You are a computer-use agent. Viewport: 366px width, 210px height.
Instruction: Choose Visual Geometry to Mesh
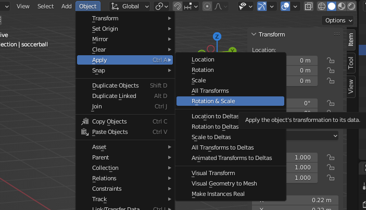[x=231, y=183]
